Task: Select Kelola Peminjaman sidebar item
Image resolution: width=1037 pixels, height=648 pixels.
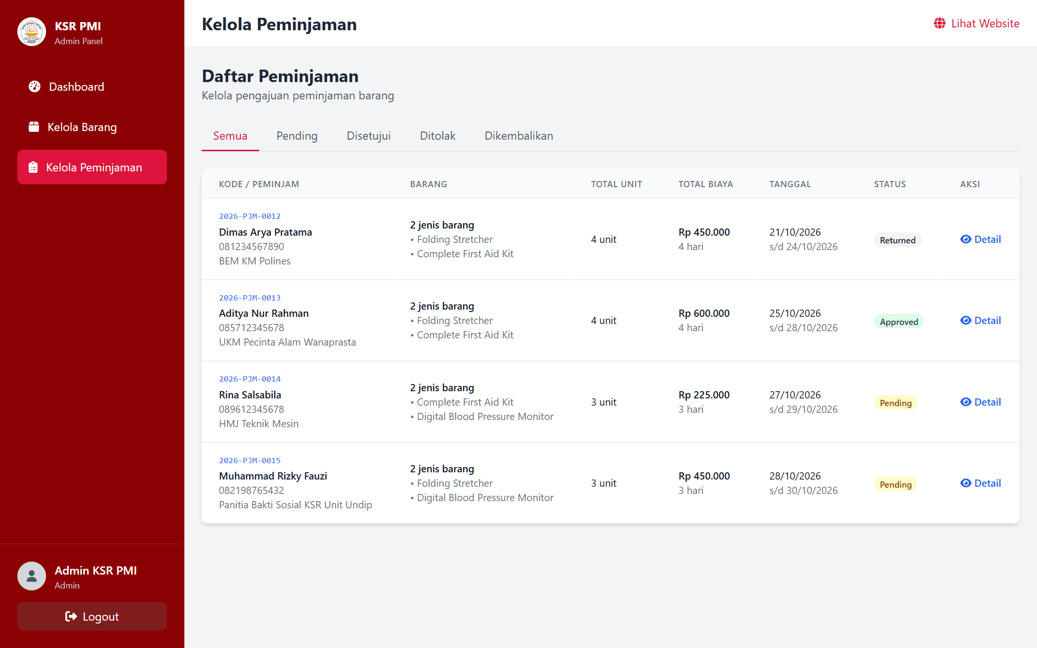Action: pos(92,167)
